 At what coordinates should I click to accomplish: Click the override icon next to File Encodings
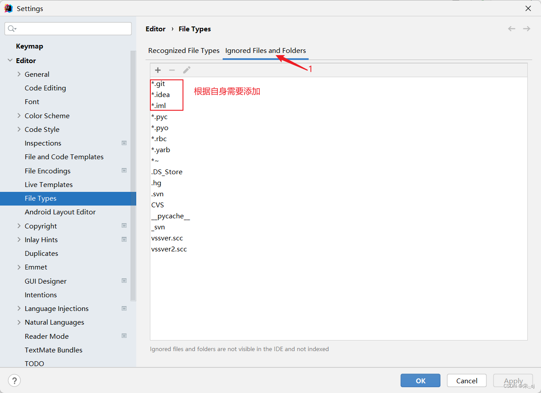tap(124, 170)
